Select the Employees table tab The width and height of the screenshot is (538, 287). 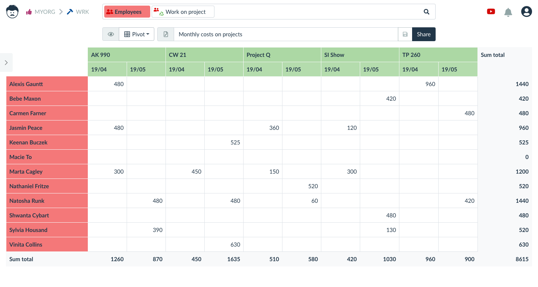[127, 12]
